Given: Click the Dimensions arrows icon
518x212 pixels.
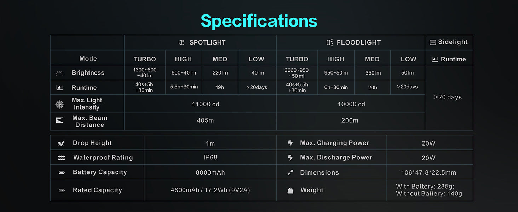Looking at the screenshot, I should (x=290, y=173).
